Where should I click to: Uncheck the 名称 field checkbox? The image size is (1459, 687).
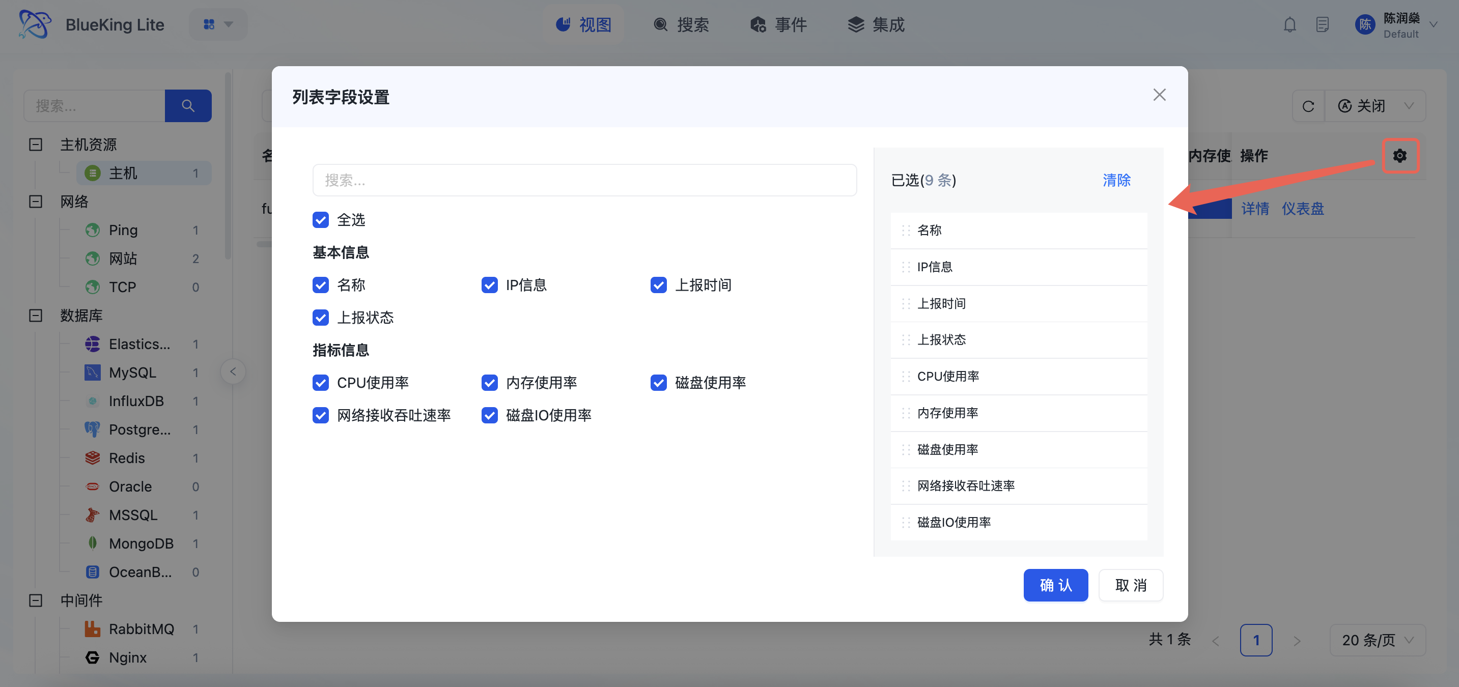coord(321,285)
